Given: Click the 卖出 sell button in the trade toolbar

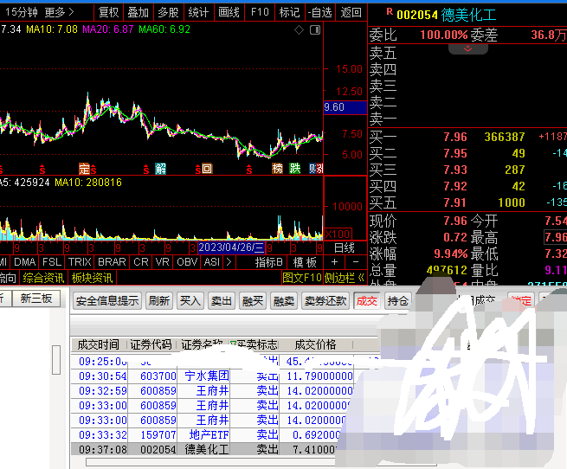Looking at the screenshot, I should pyautogui.click(x=222, y=301).
